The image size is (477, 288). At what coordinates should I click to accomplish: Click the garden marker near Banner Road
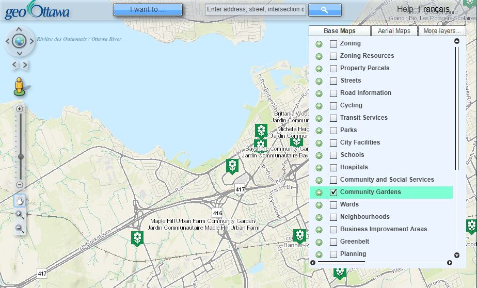pyautogui.click(x=299, y=236)
